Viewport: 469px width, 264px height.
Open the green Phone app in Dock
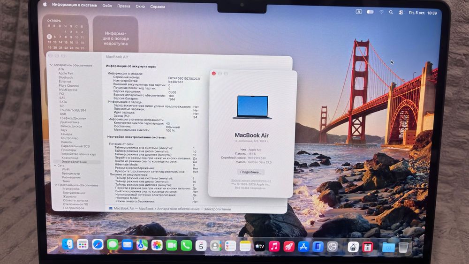coord(186,246)
